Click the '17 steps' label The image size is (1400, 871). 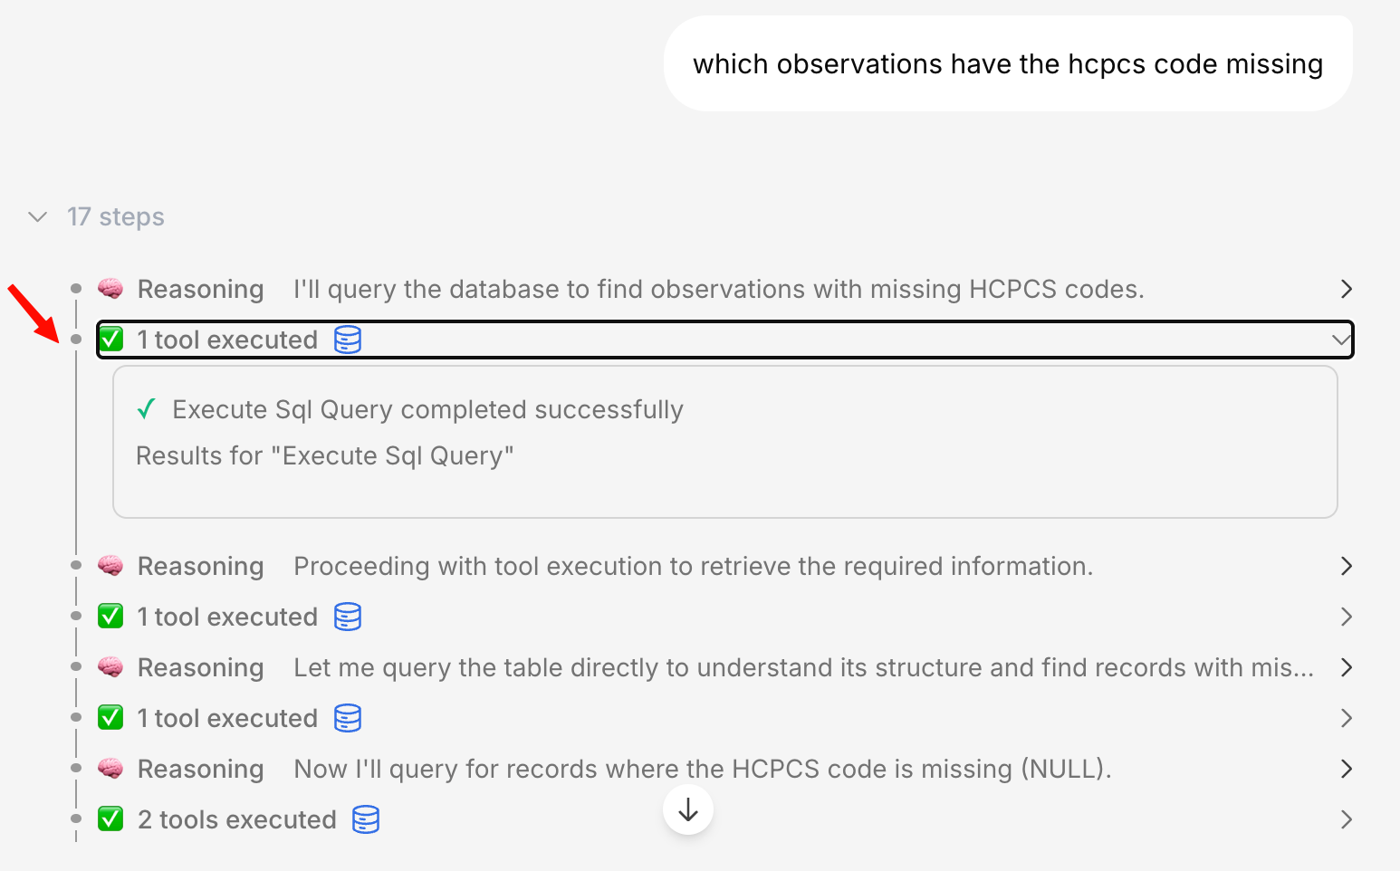pos(116,217)
